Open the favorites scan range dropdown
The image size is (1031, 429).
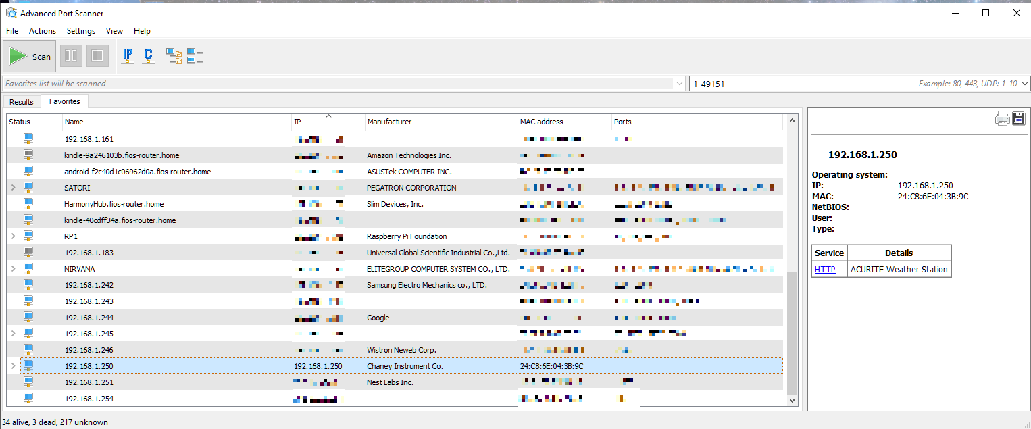pyautogui.click(x=680, y=83)
